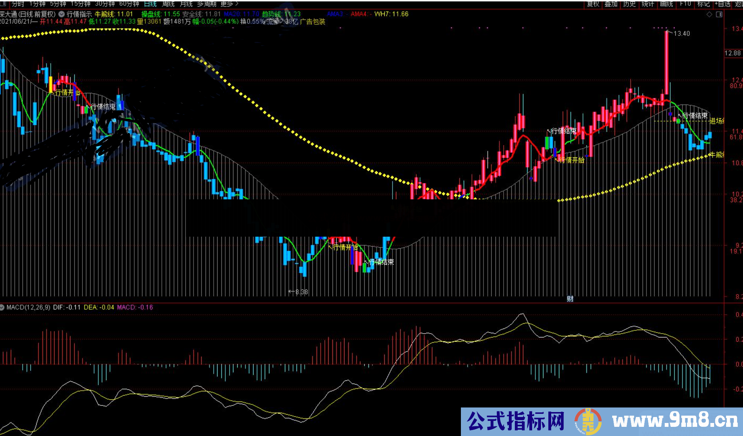The image size is (743, 436).
Task: Expand the 更多 periods chevron
Action: [x=237, y=4]
